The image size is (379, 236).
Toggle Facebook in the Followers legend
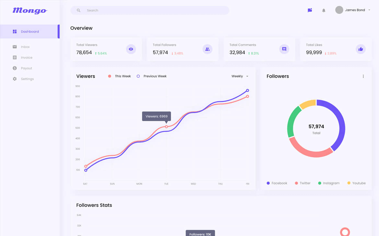point(277,183)
